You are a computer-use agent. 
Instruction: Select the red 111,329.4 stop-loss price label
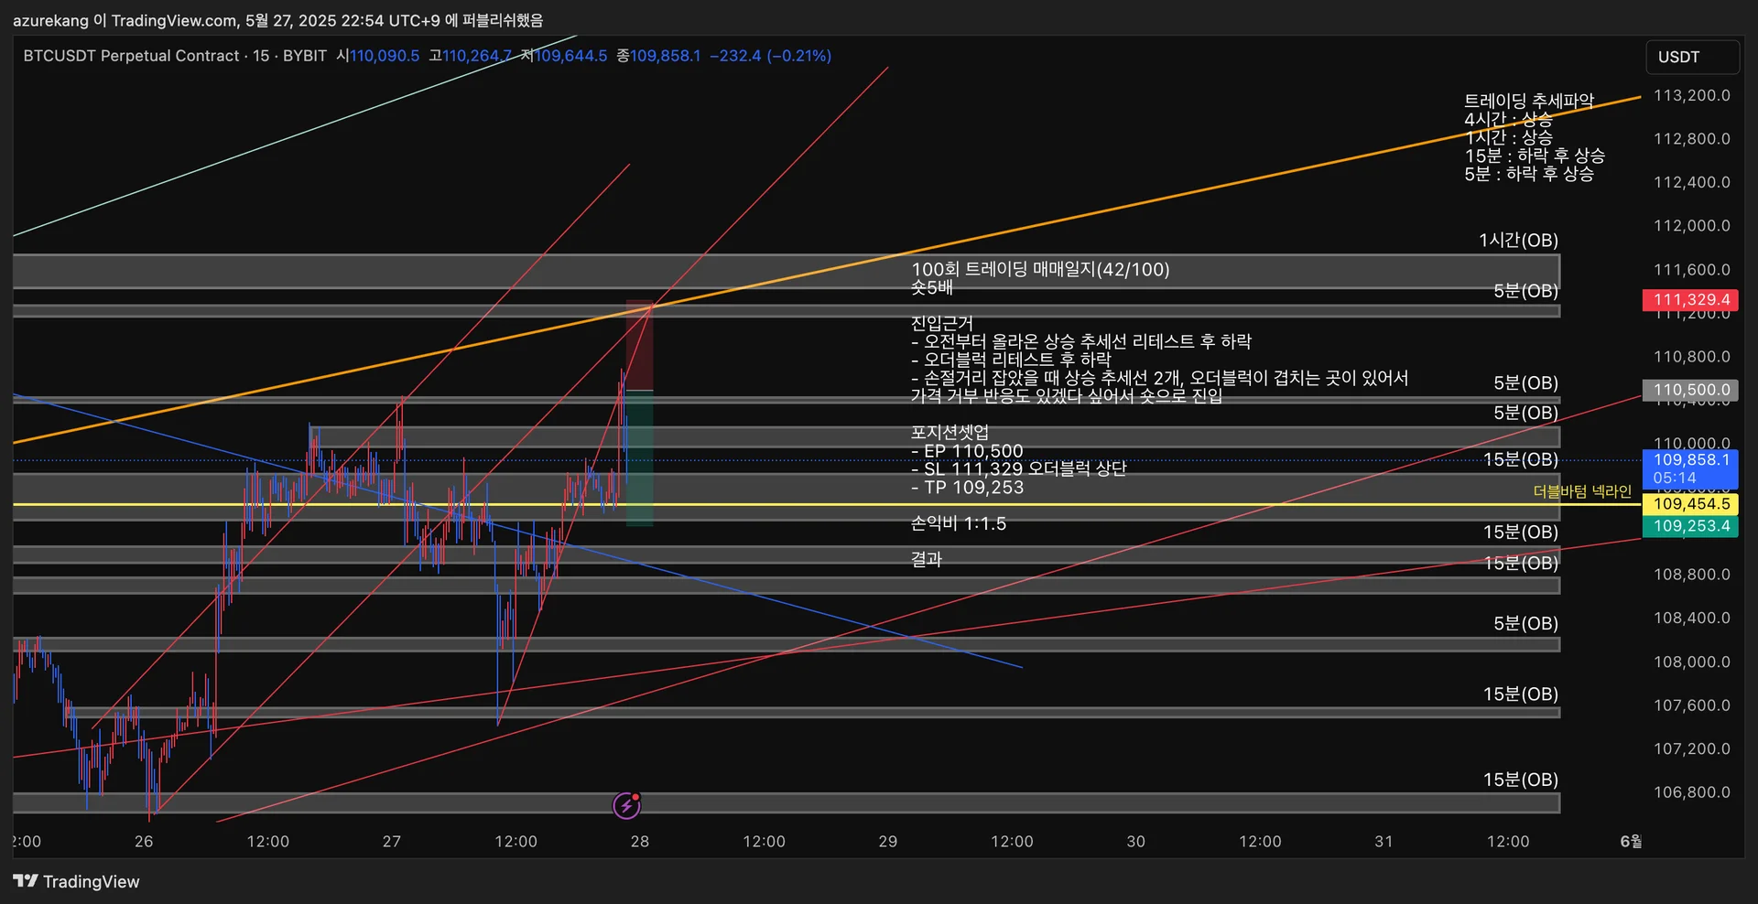pyautogui.click(x=1690, y=300)
